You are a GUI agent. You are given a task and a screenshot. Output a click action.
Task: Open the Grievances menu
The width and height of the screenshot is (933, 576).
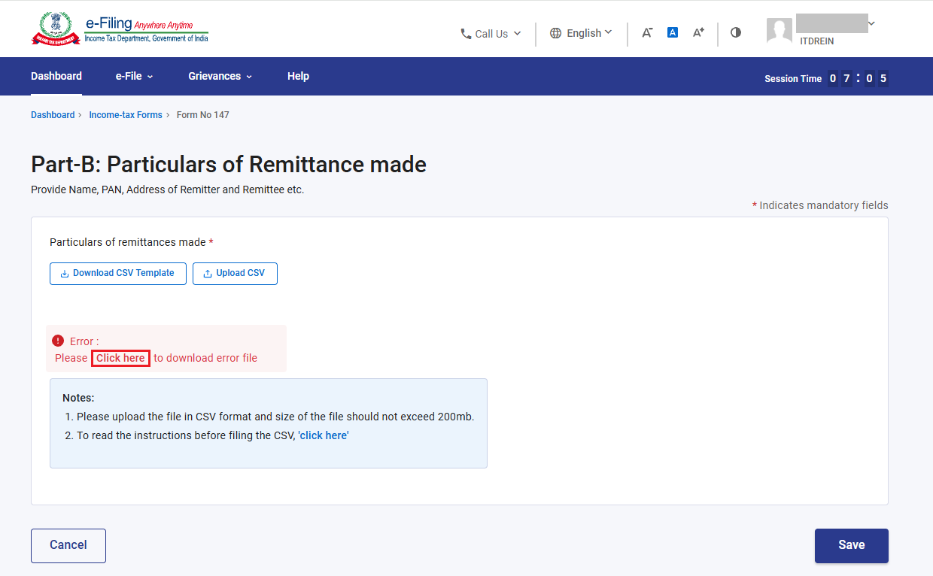point(220,76)
